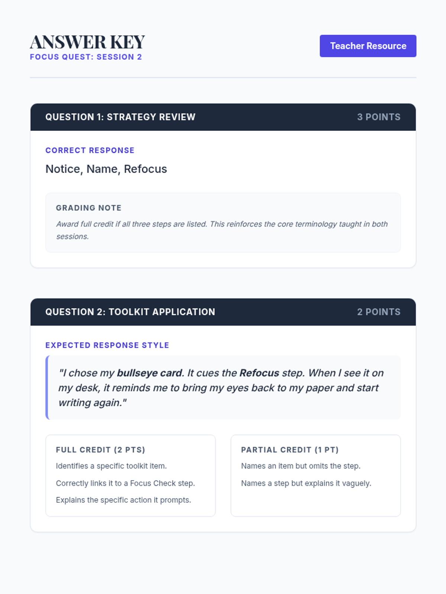Click the 3 POINTS label

pyautogui.click(x=379, y=117)
